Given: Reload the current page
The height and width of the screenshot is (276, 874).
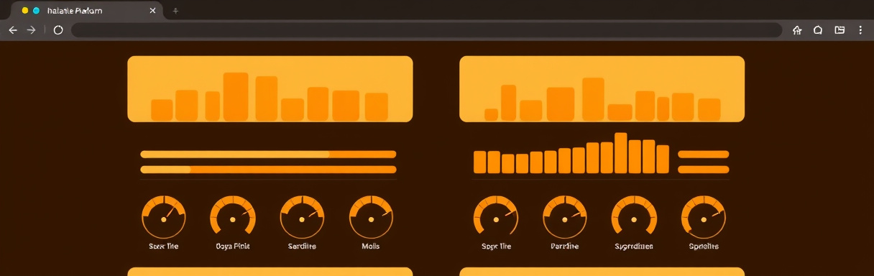Looking at the screenshot, I should coord(58,30).
